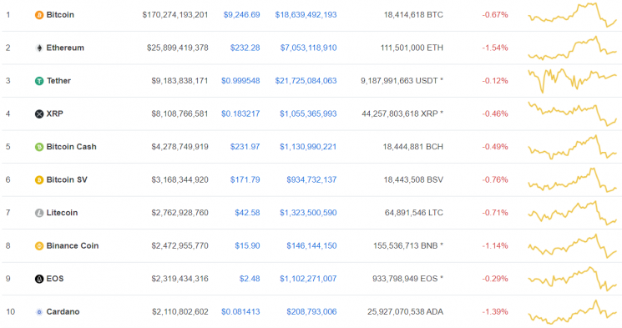
Task: Select XRP supply 44,257,803,618 XRP
Action: (x=402, y=114)
